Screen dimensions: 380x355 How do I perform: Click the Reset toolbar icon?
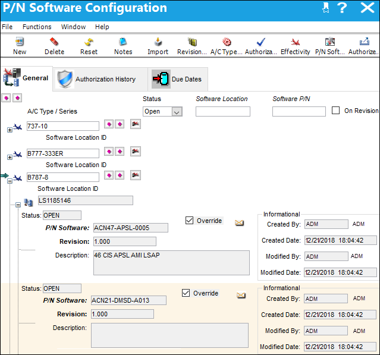coord(89,42)
